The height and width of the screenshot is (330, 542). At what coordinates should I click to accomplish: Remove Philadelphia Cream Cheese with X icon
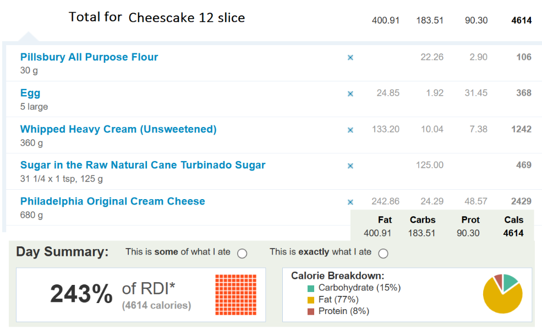350,202
